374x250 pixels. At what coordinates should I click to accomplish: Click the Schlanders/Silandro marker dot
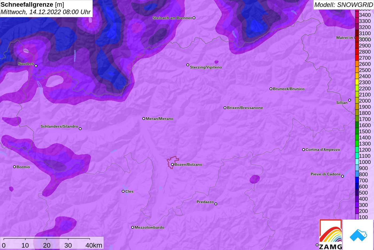pyautogui.click(x=80, y=129)
